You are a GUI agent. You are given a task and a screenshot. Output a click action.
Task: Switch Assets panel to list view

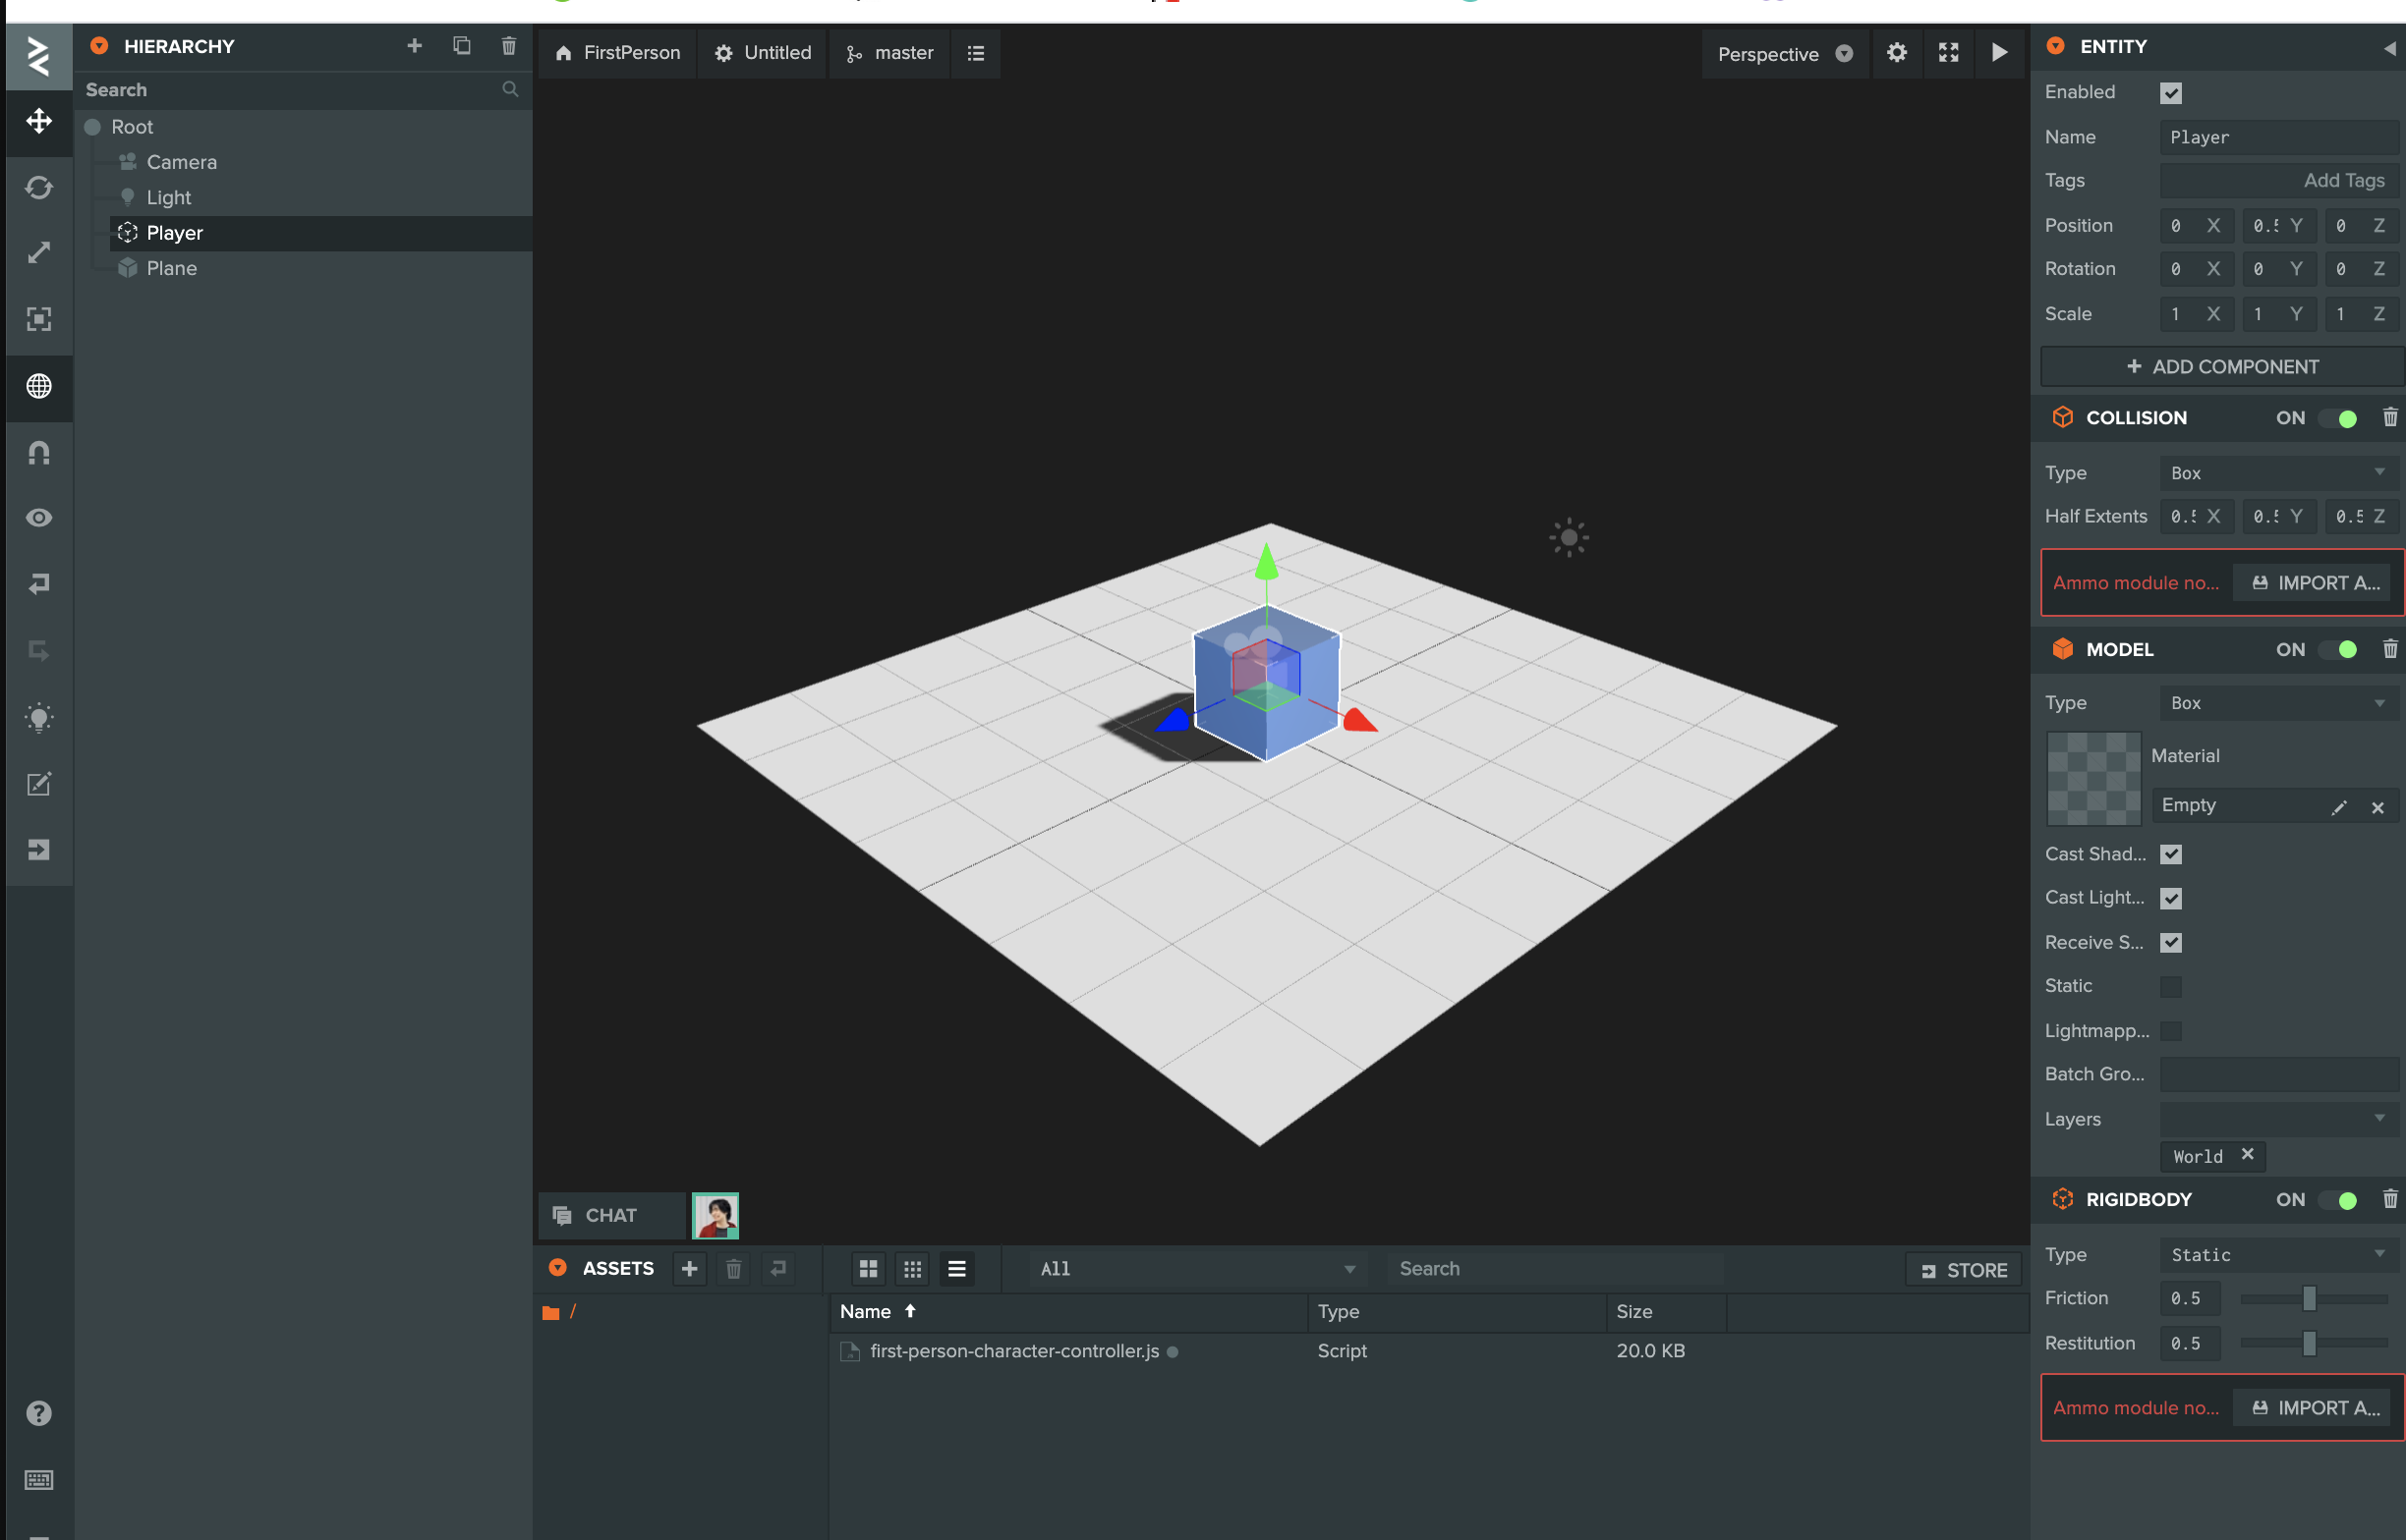coord(956,1268)
